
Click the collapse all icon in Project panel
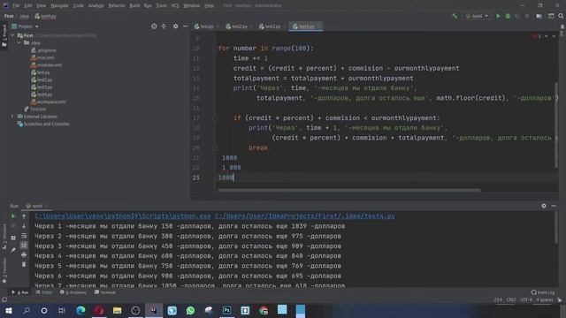coord(164,26)
